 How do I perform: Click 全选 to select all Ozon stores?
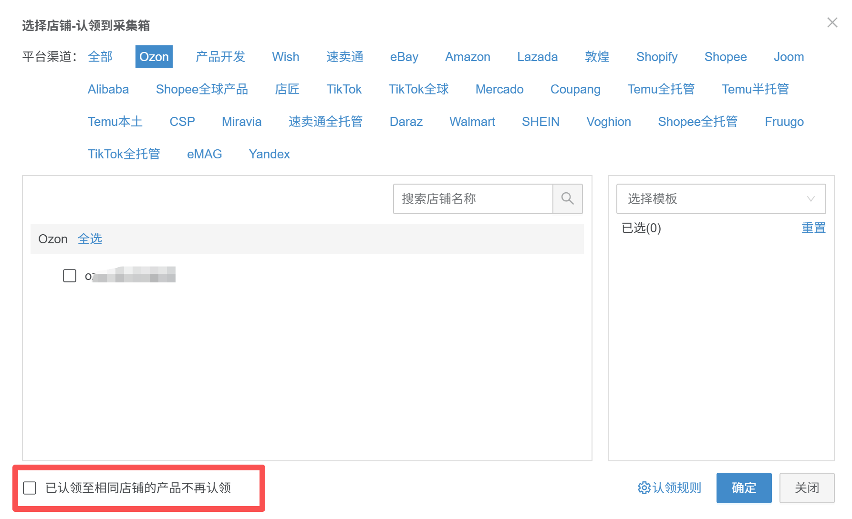click(x=90, y=239)
